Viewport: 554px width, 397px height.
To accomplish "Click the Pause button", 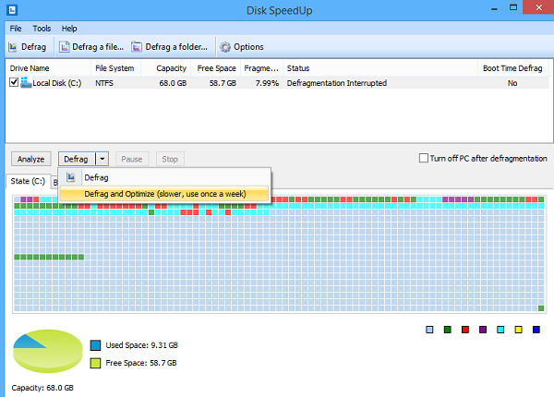I will pyautogui.click(x=132, y=159).
